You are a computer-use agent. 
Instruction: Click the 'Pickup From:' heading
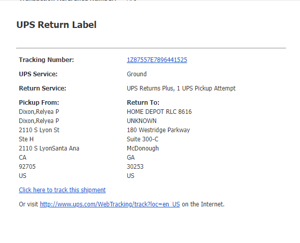coord(39,103)
